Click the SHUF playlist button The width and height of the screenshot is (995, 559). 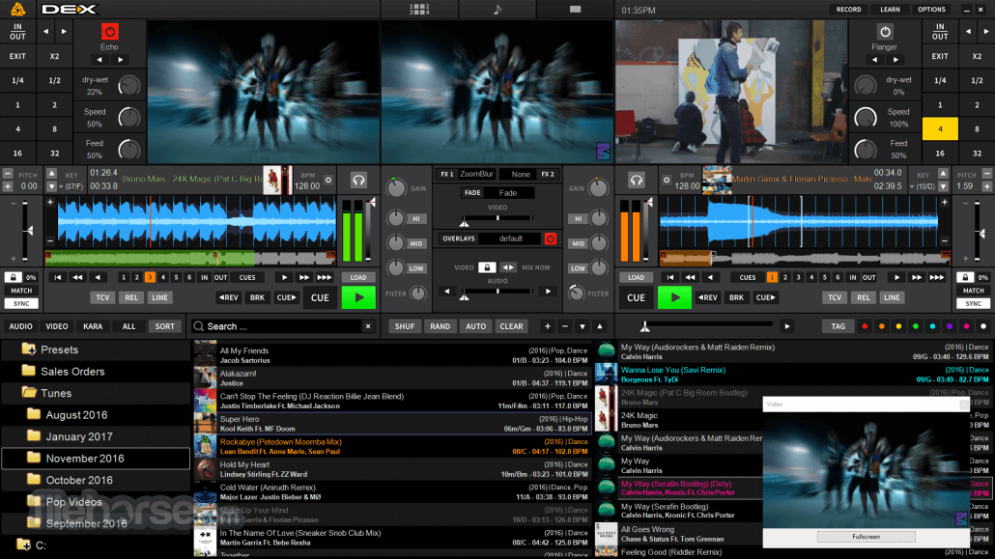(x=404, y=326)
